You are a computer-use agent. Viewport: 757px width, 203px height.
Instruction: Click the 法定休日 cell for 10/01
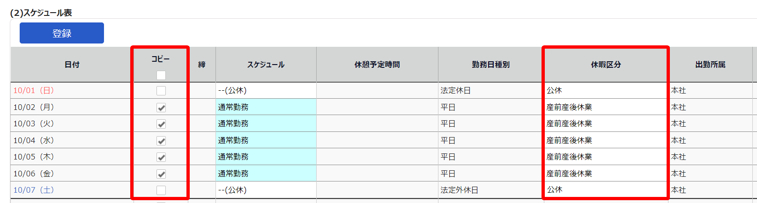click(455, 91)
